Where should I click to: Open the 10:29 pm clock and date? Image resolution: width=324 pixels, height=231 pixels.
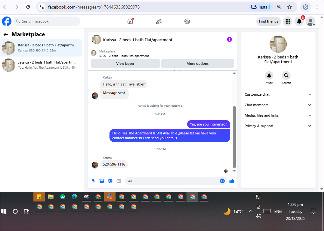click(x=295, y=211)
